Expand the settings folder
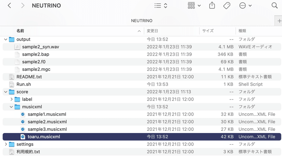 tap(6, 144)
